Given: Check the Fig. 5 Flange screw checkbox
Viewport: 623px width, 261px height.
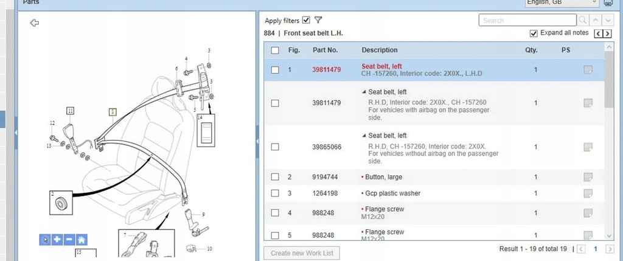Looking at the screenshot, I should click(275, 235).
